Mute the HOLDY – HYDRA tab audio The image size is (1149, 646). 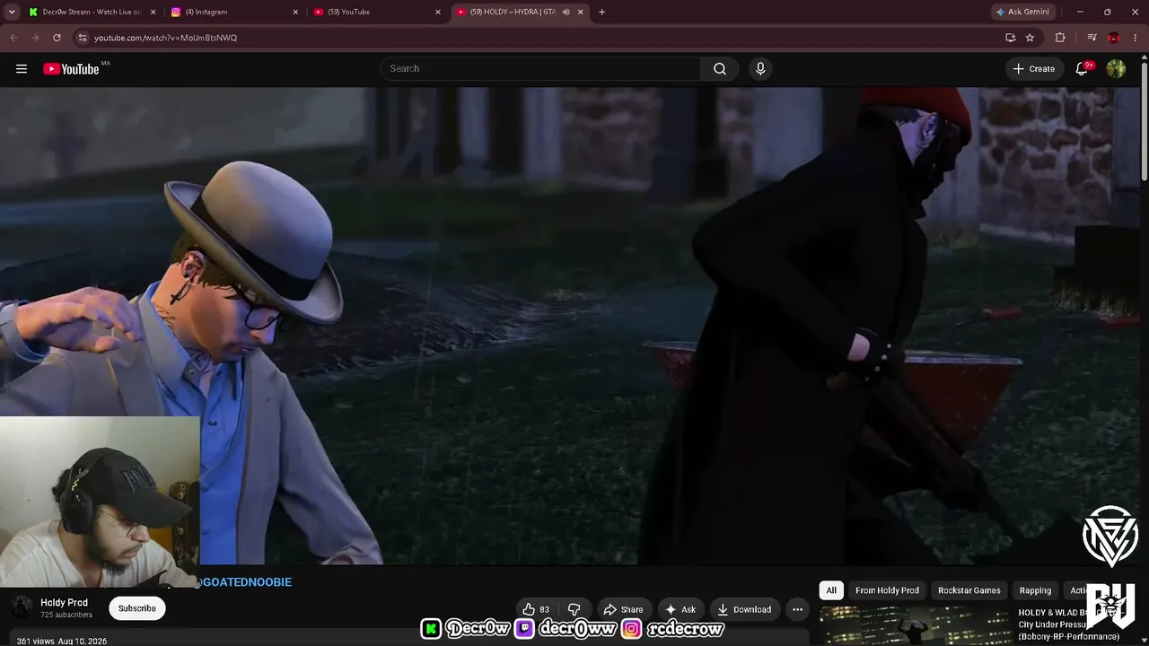(566, 12)
